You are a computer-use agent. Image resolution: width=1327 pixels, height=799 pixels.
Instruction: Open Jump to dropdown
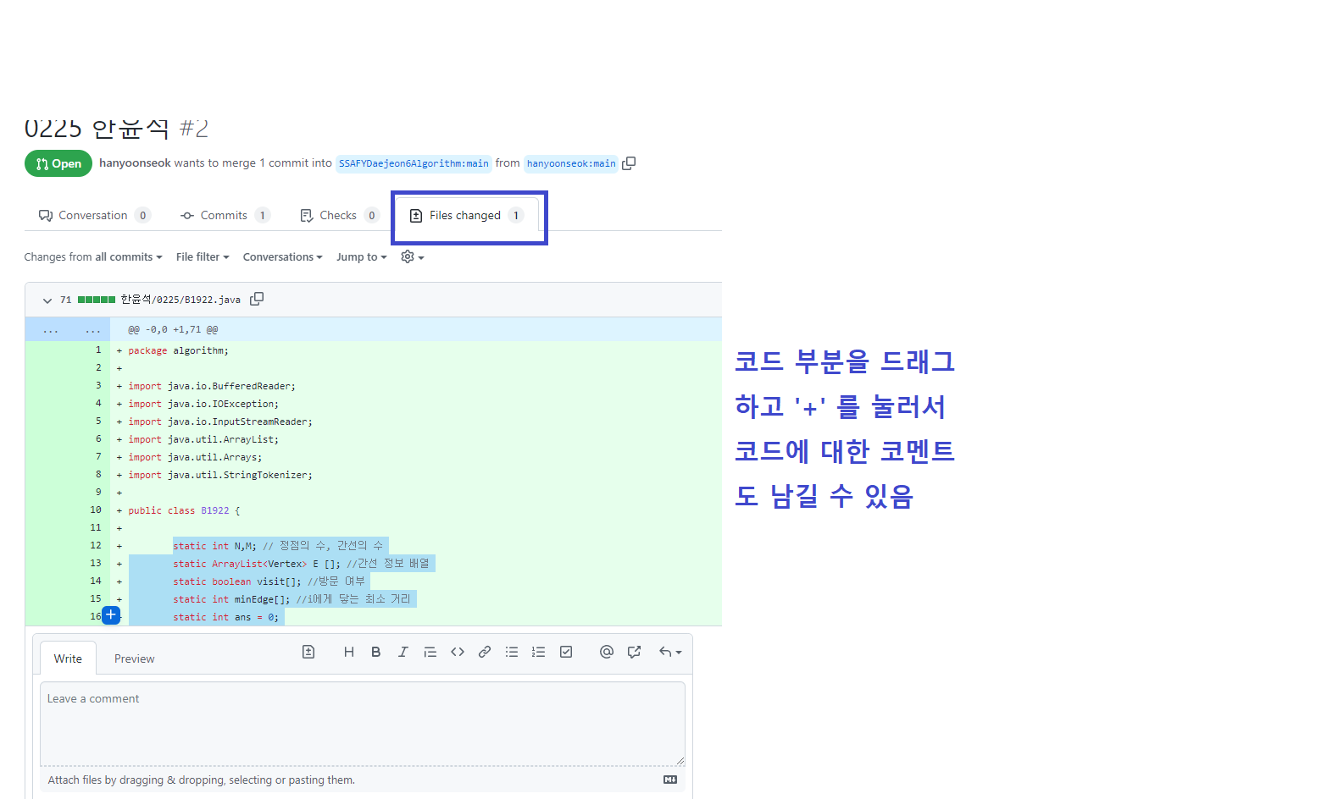361,256
